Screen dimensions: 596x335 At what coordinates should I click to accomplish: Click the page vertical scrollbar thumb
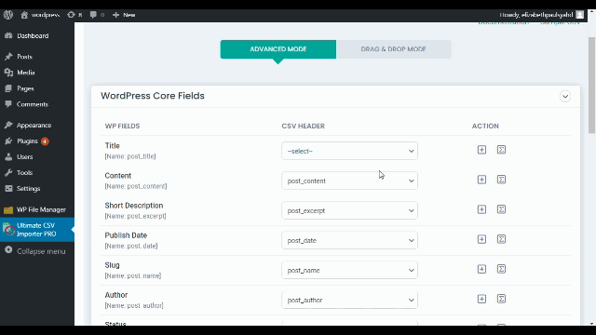click(592, 85)
